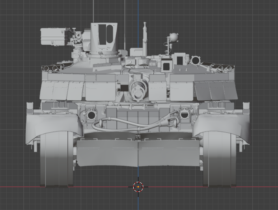Click the left curved track fender

click(x=49, y=127)
